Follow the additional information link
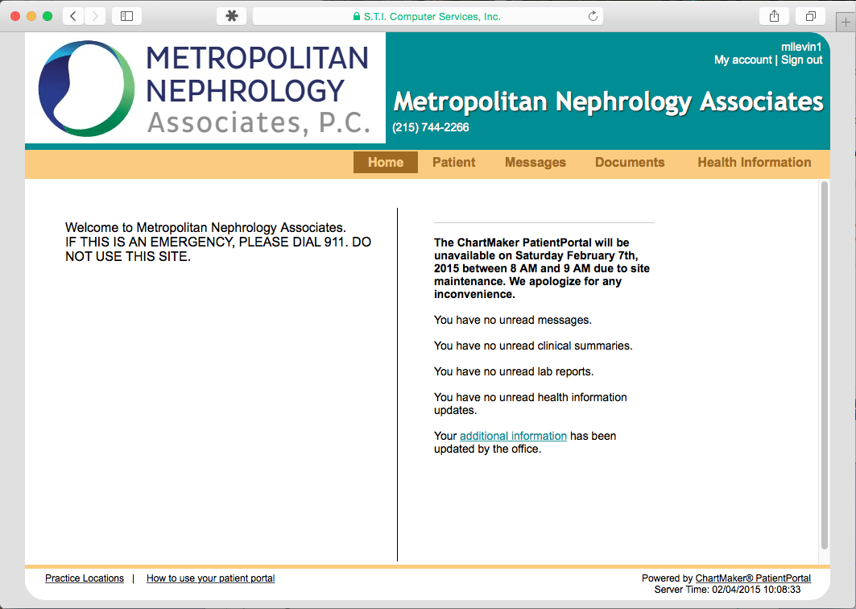The image size is (856, 609). click(513, 436)
